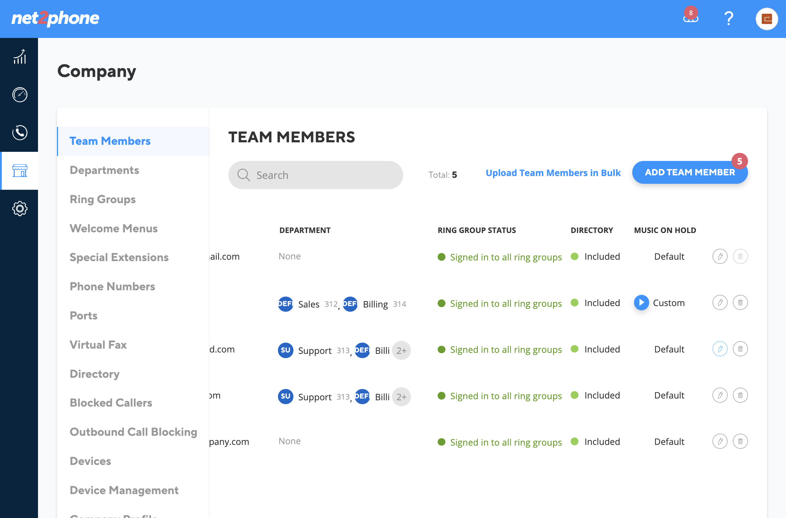Go to the Ring Groups section
786x518 pixels.
[103, 199]
